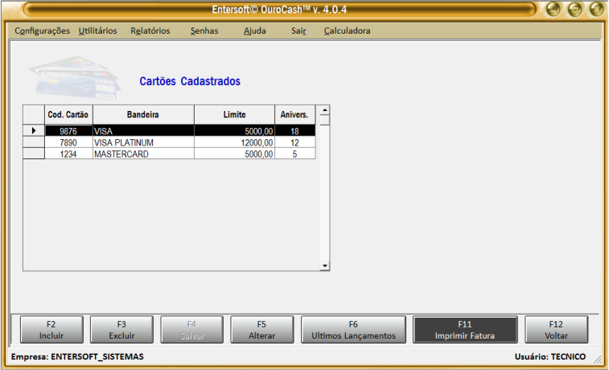Launch Calculadora from the menu bar
Image resolution: width=609 pixels, height=370 pixels.
(x=347, y=31)
